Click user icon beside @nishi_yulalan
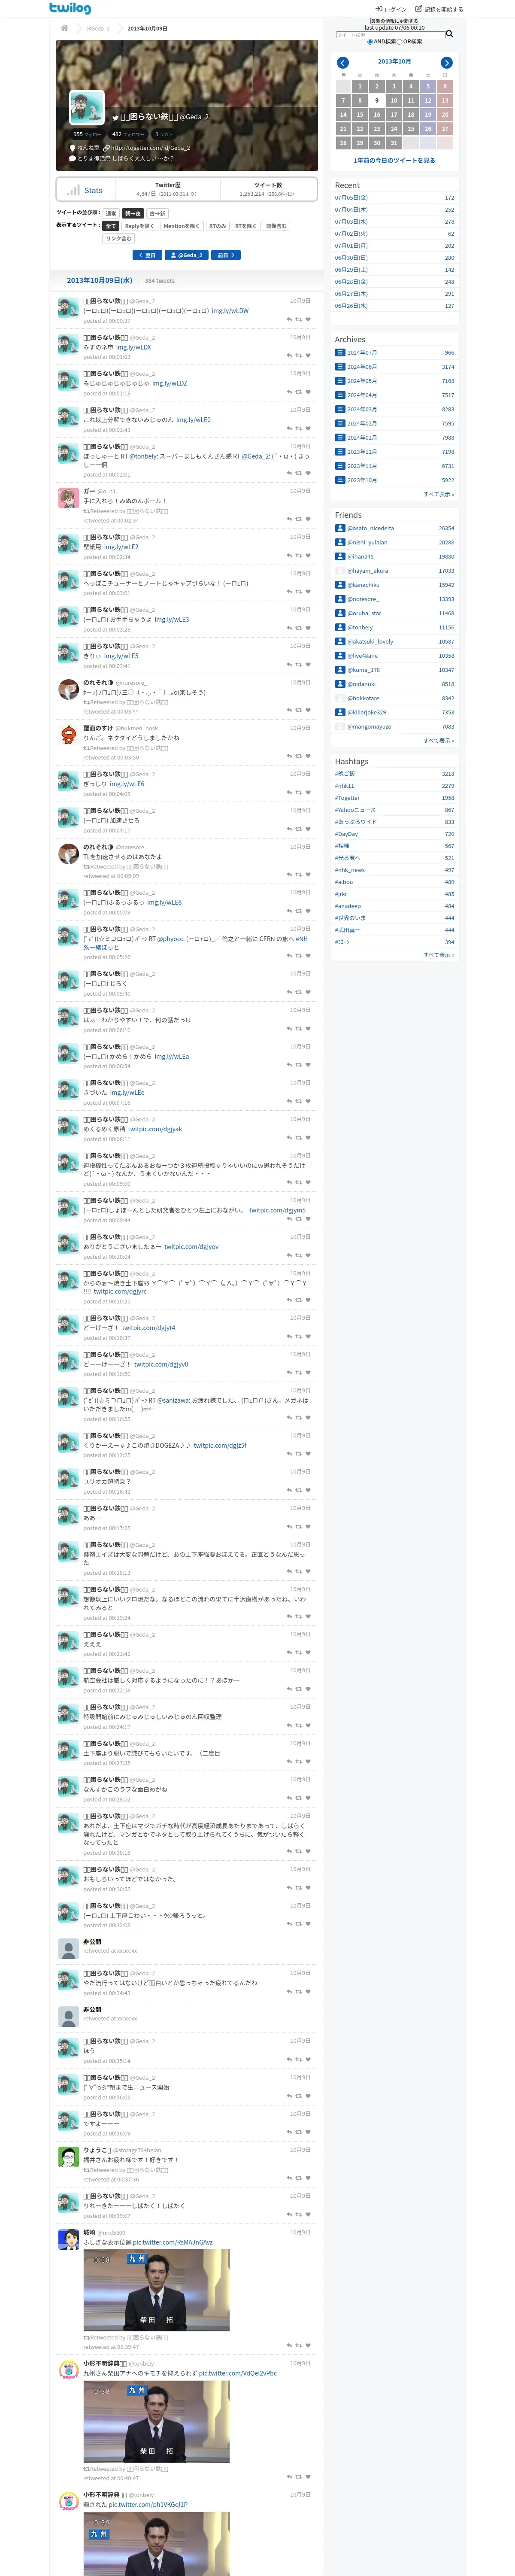 coord(340,542)
